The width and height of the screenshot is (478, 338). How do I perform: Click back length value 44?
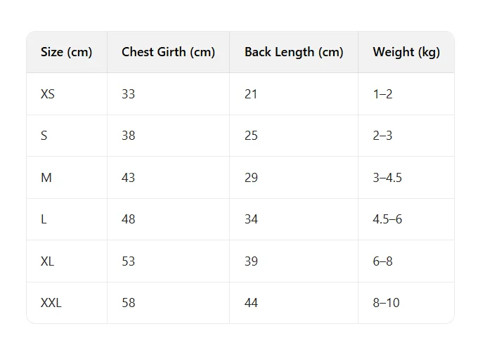(251, 303)
